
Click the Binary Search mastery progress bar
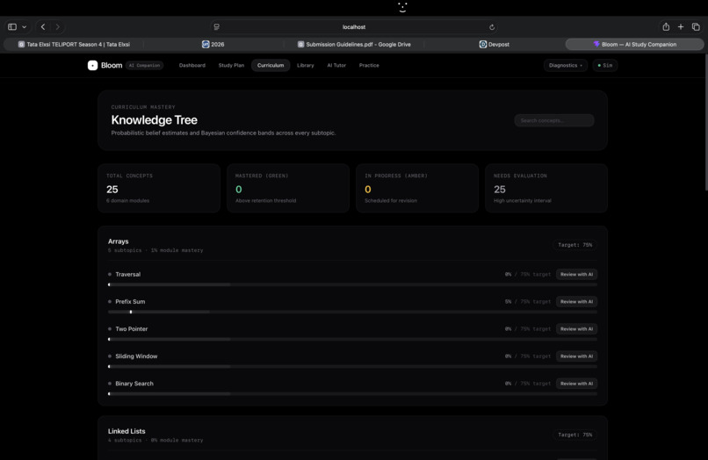point(352,394)
